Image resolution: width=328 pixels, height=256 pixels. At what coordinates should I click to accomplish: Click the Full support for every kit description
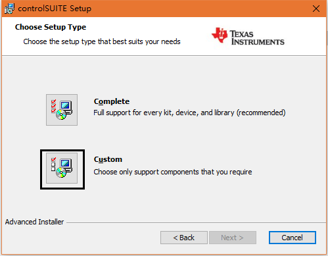click(189, 113)
